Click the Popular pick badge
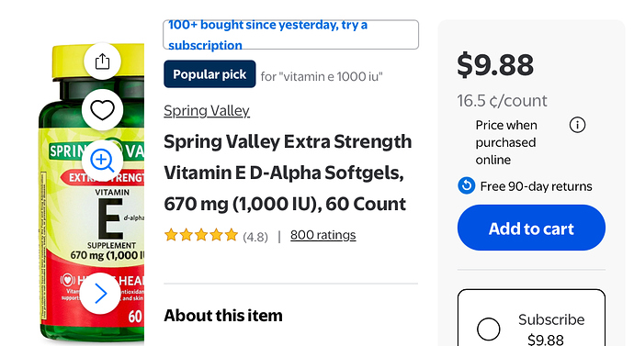 tap(209, 74)
